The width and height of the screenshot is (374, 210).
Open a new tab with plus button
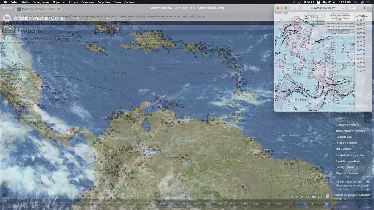(x=66, y=9)
